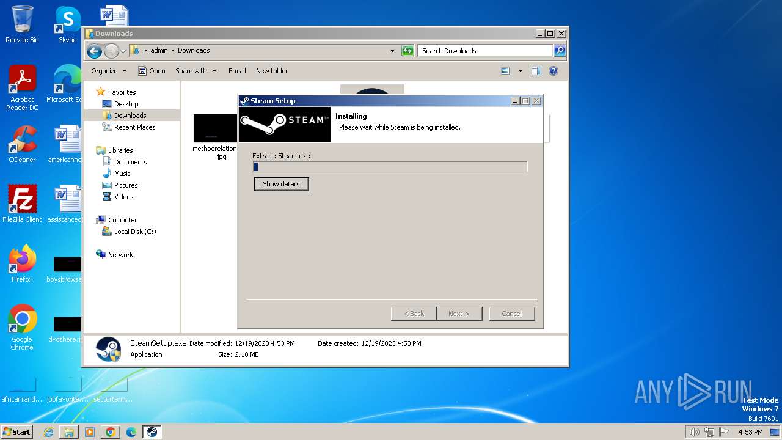Open americanho Word document on desktop
The height and width of the screenshot is (440, 782).
[65, 144]
